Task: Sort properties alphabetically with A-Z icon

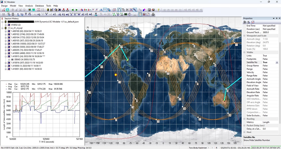Action: pyautogui.click(x=249, y=22)
